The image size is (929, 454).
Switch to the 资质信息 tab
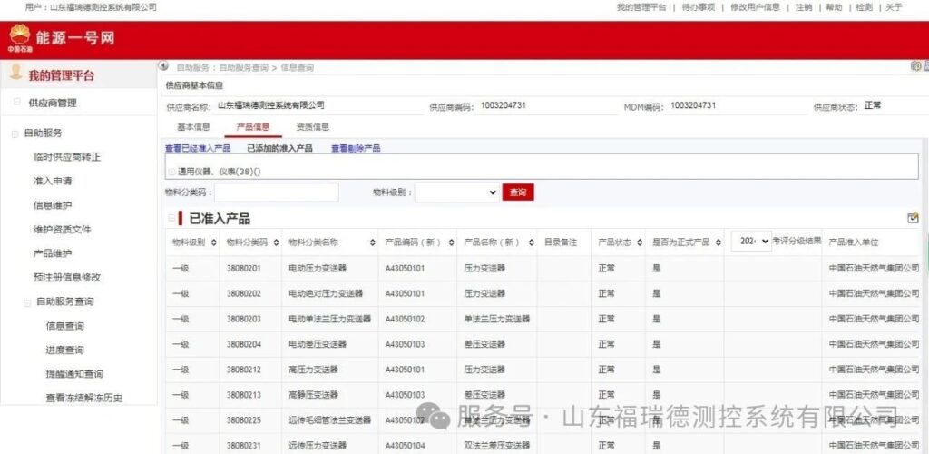click(x=313, y=127)
